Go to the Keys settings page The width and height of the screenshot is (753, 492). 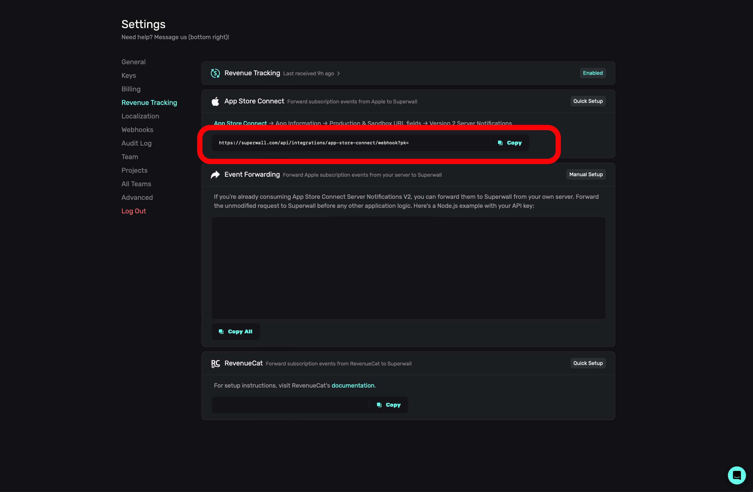coord(129,76)
